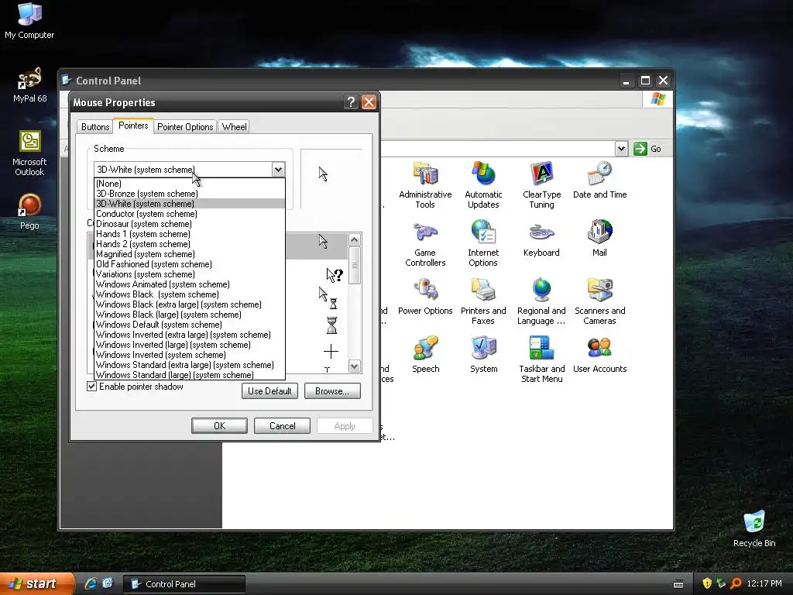
Task: Launch Internet Explorer from quick launch
Action: [x=91, y=583]
